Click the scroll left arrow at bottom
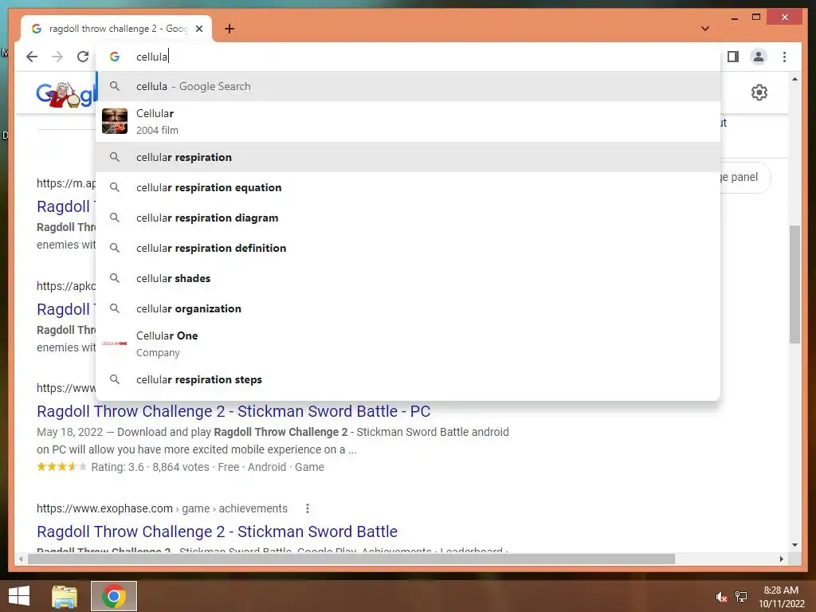This screenshot has width=816, height=612. (21, 559)
